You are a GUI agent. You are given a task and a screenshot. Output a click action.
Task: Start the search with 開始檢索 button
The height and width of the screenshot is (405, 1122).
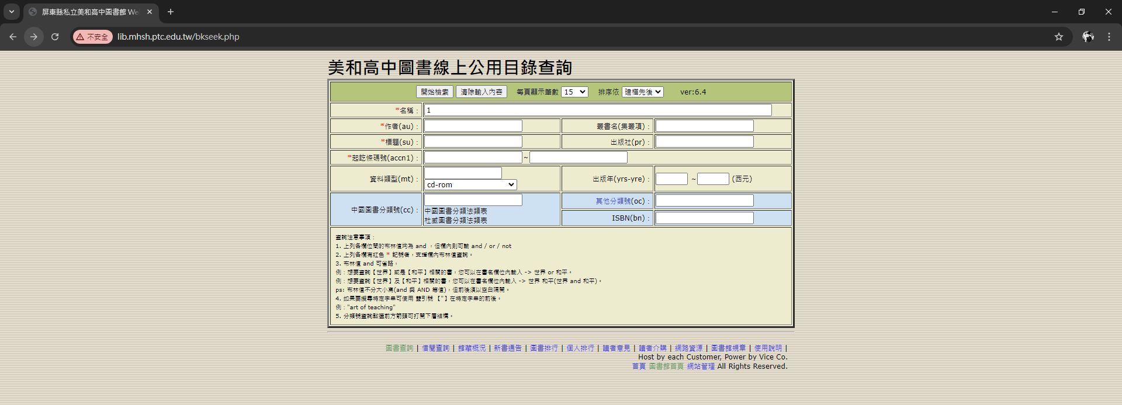435,92
